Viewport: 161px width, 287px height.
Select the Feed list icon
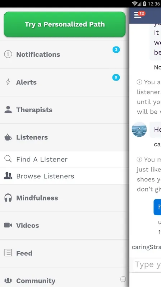click(8, 253)
